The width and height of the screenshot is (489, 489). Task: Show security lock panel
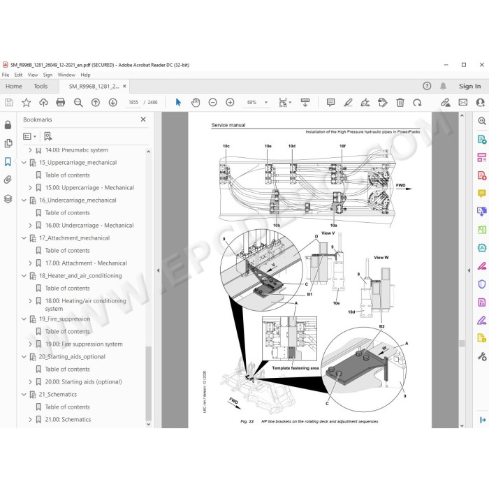tap(8, 125)
